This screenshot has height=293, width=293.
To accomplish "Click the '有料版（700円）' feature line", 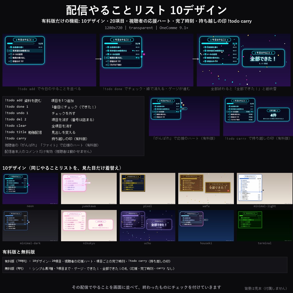I will point(88,261).
